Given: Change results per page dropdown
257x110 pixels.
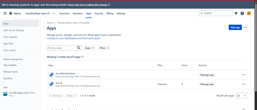Looking at the screenshot, I should click(242, 96).
